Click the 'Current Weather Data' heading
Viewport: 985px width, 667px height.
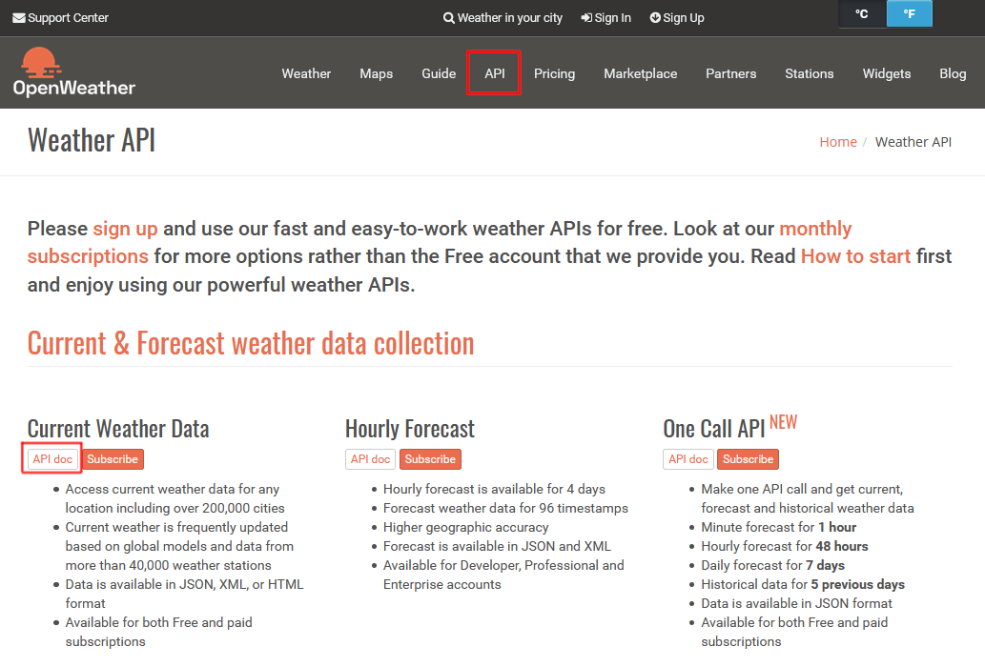(x=118, y=429)
